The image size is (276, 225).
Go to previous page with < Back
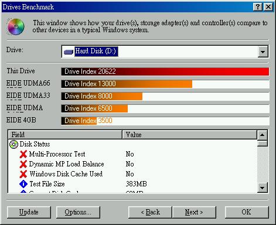[150, 212]
